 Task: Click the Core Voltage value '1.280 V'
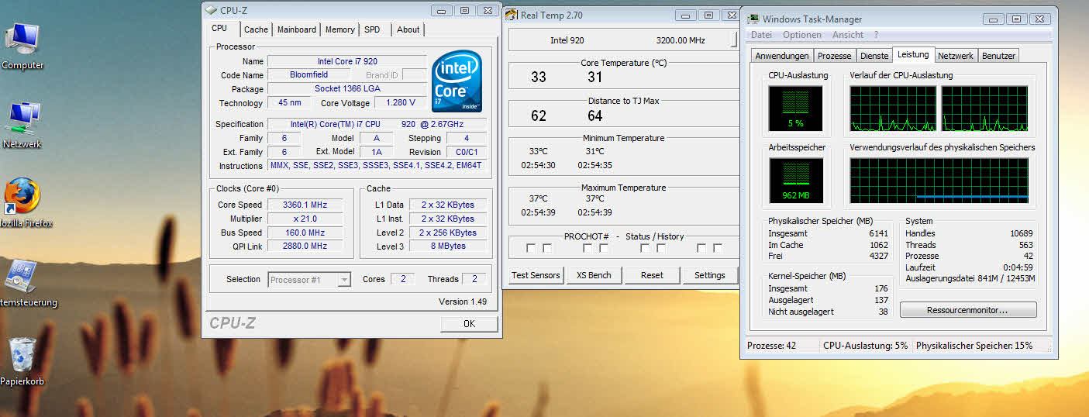(400, 103)
